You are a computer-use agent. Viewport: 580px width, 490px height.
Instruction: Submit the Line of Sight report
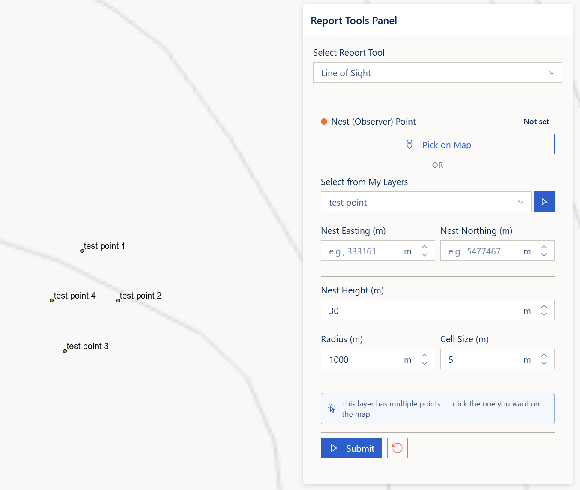(351, 448)
